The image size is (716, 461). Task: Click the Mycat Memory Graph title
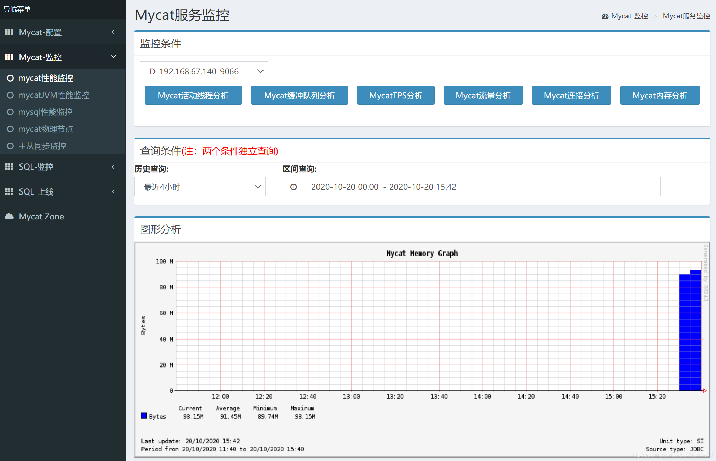(422, 253)
